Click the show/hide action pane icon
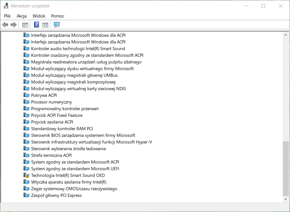290x212 pixels. pyautogui.click(x=45, y=25)
